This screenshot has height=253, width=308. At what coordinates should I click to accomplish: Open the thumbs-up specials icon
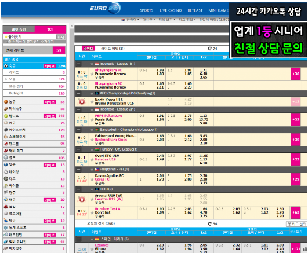(6, 137)
